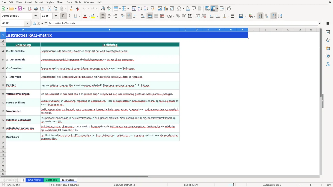Expand the Font Color dropdown arrow
The width and height of the screenshot is (333, 187).
pyautogui.click(x=89, y=16)
